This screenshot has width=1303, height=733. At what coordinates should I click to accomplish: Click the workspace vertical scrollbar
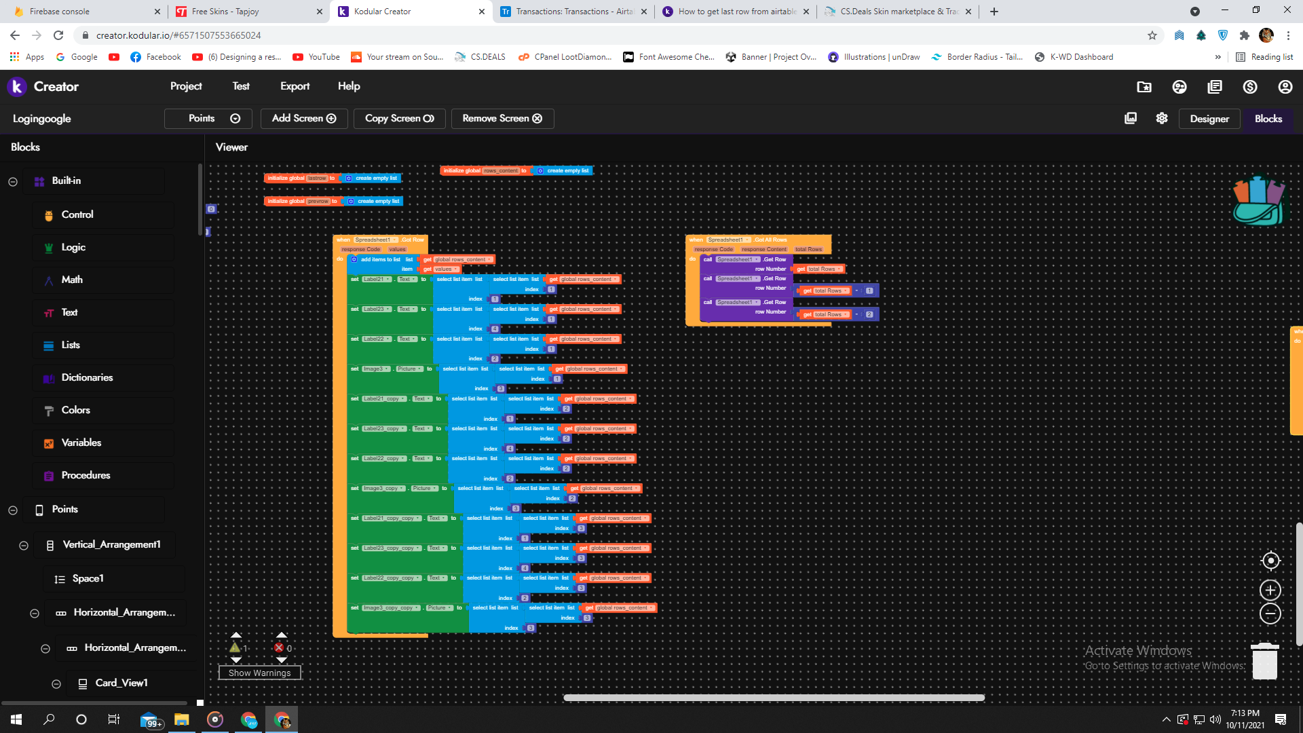[x=1299, y=584]
